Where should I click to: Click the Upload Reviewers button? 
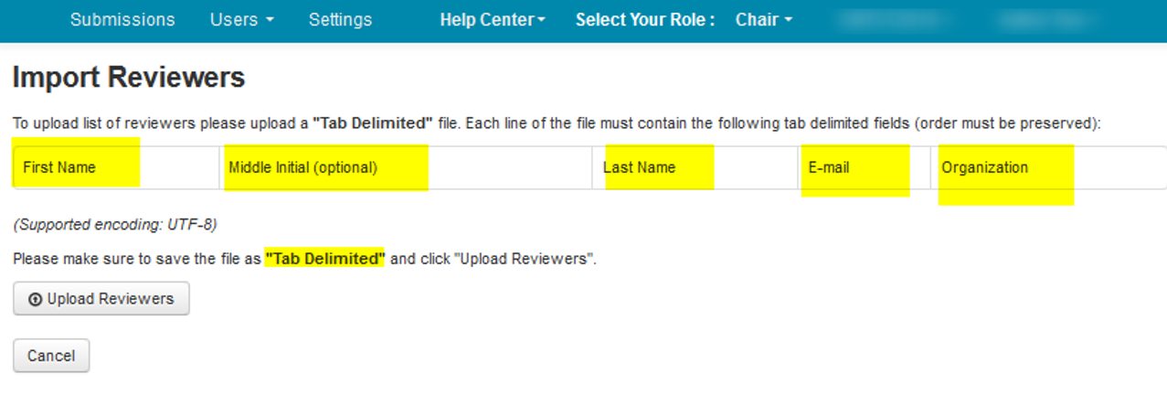[101, 299]
